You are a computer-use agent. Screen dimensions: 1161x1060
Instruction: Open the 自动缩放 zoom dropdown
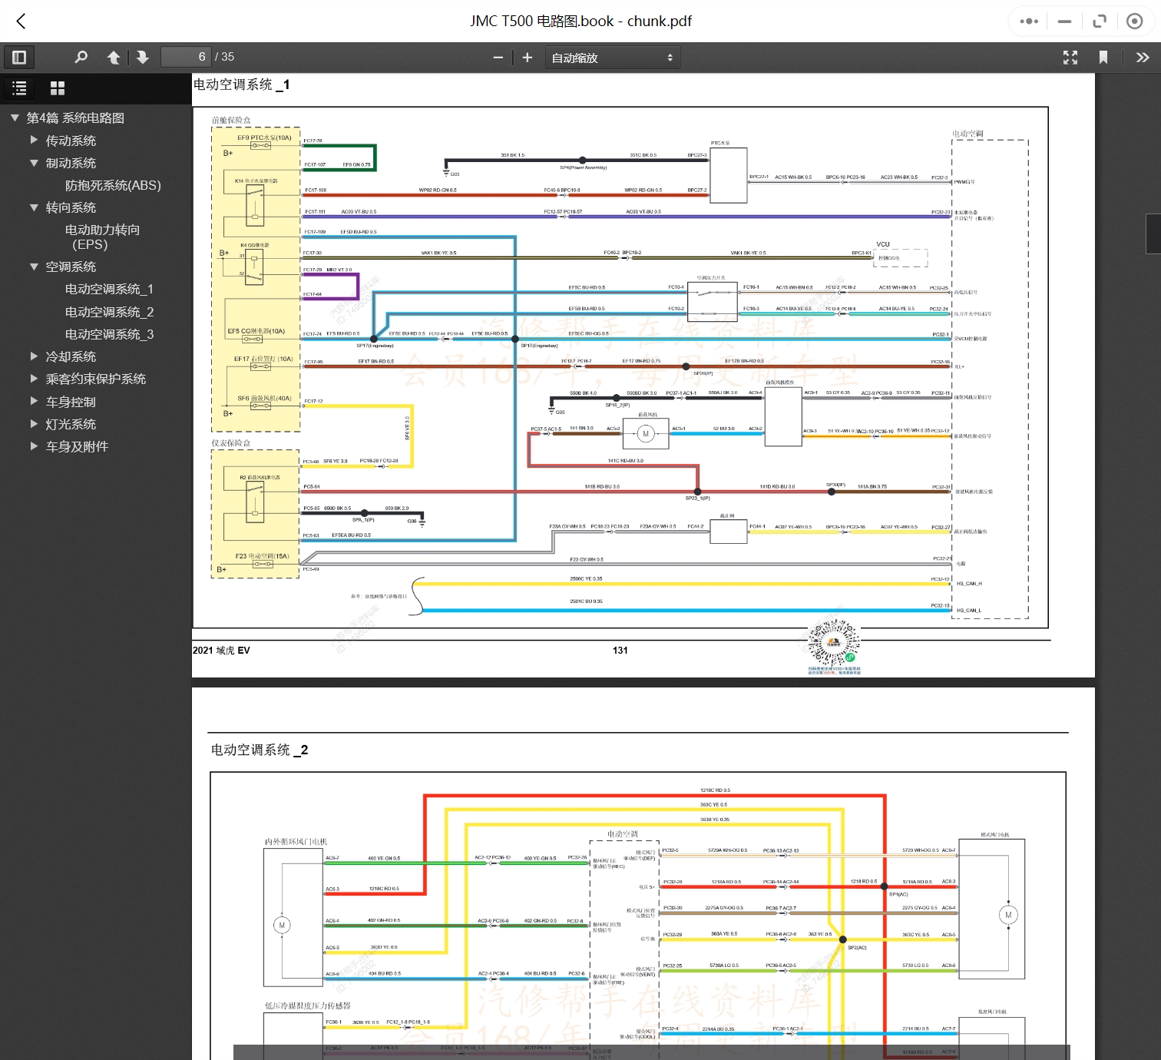[x=612, y=58]
